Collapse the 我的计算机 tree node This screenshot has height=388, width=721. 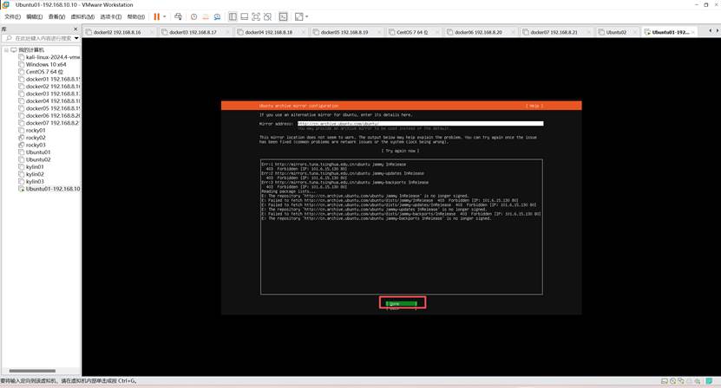click(6, 49)
